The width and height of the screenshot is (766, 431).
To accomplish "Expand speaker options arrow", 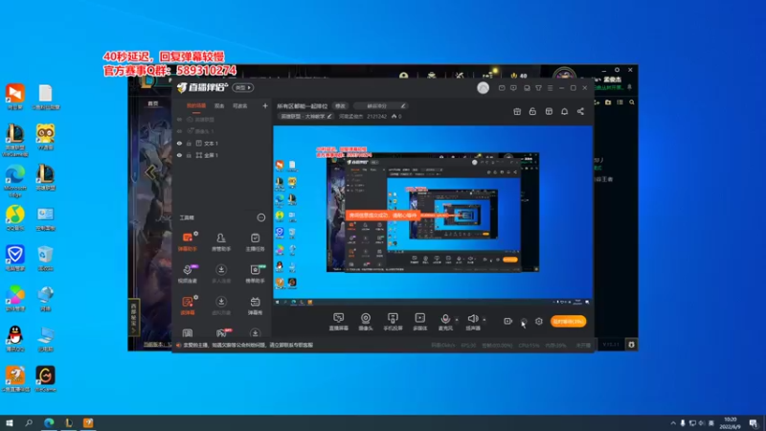I will (x=484, y=320).
